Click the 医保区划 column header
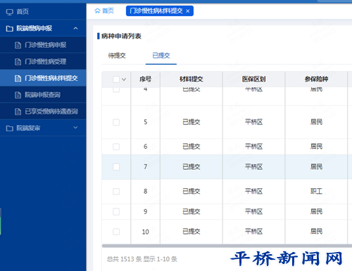This screenshot has width=352, height=271. click(x=253, y=79)
